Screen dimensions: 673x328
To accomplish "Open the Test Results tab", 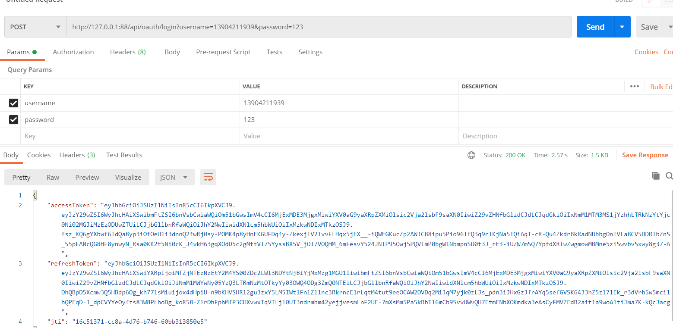I will click(x=124, y=155).
